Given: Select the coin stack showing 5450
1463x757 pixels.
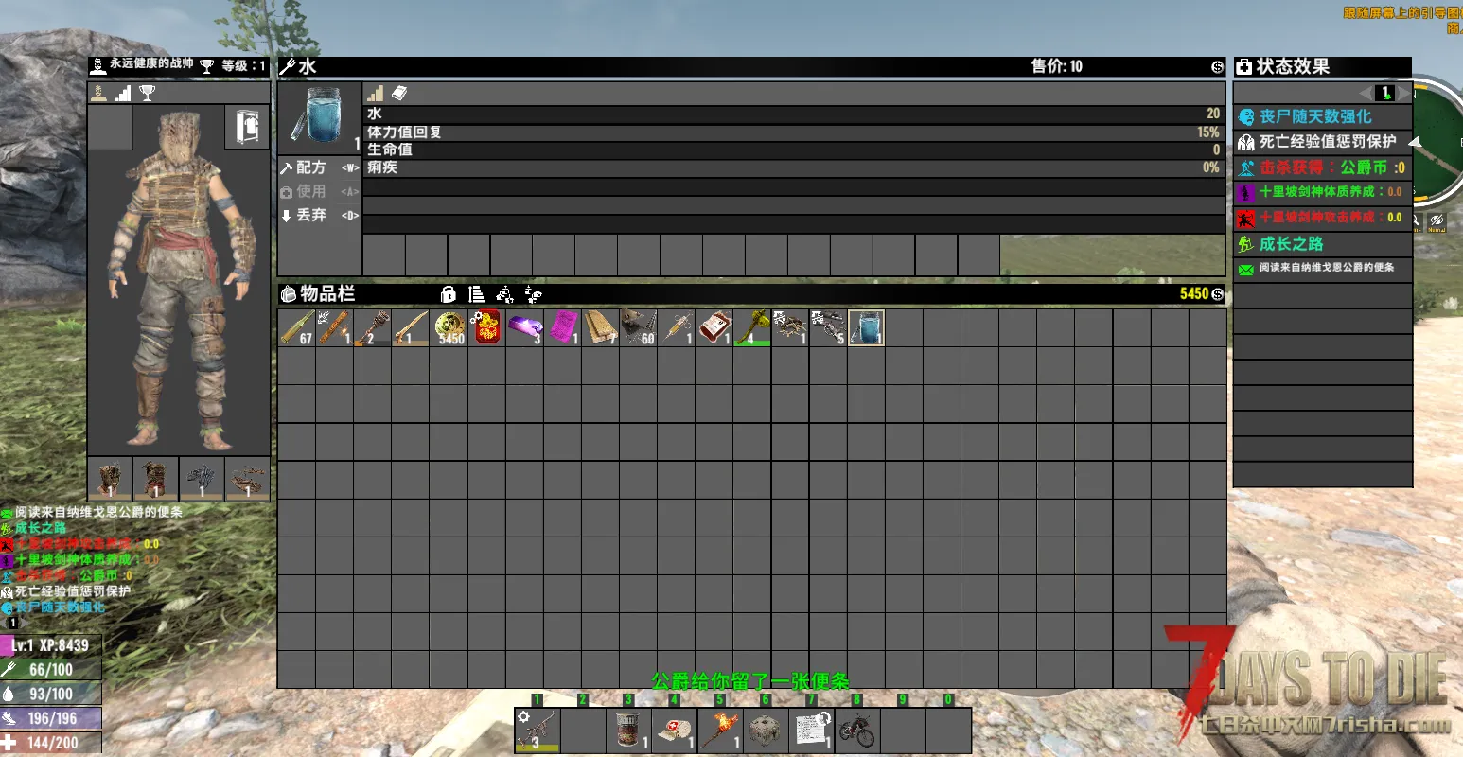Looking at the screenshot, I should (449, 328).
